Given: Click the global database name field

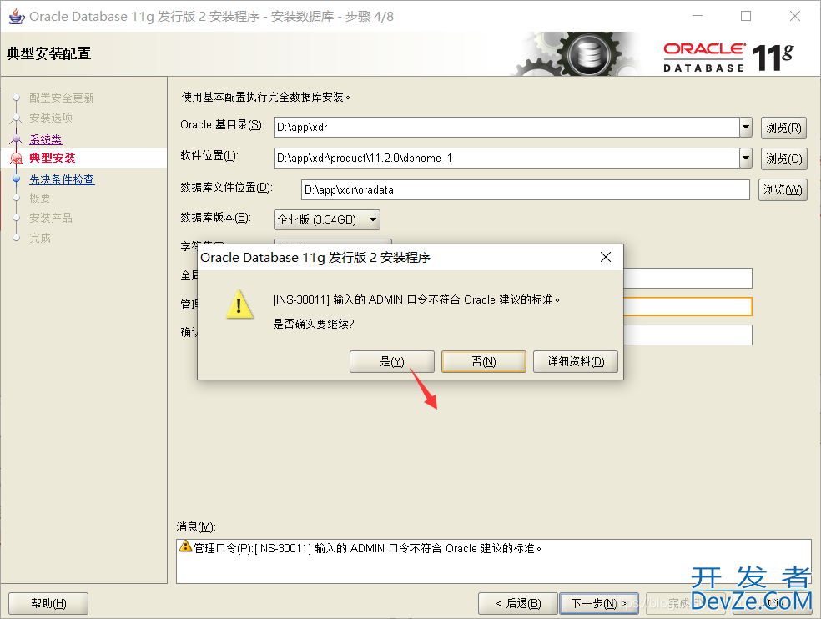Looking at the screenshot, I should pyautogui.click(x=688, y=278).
